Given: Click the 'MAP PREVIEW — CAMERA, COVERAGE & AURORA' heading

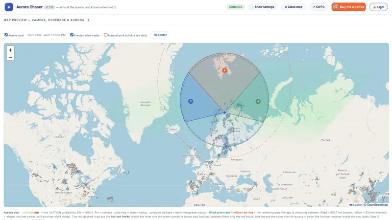Looking at the screenshot, I should click(x=44, y=20).
